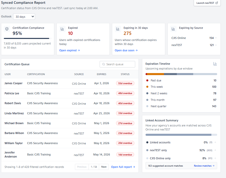Click the 14d overdue status badge

(125, 154)
